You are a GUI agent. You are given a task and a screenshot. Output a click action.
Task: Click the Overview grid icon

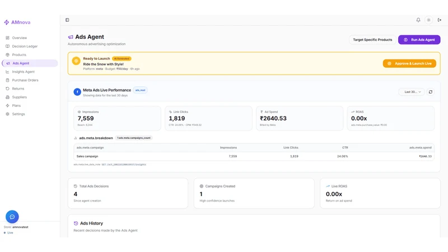tap(7, 38)
